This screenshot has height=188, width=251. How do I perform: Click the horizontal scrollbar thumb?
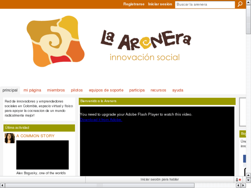pos(100,186)
